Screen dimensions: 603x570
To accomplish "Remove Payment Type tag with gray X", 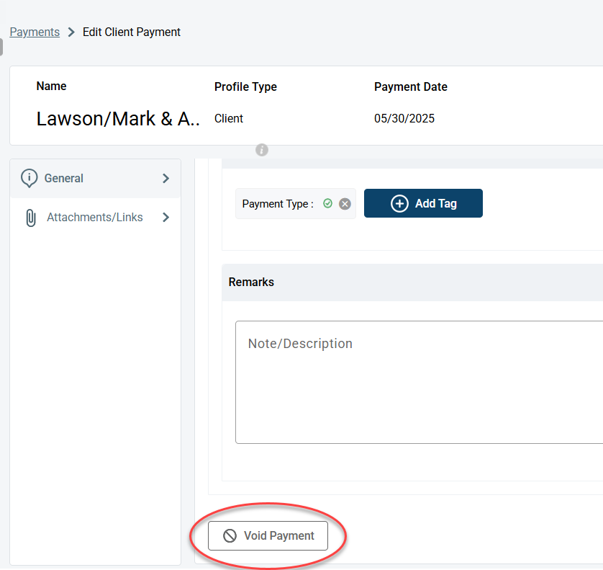I will (345, 204).
